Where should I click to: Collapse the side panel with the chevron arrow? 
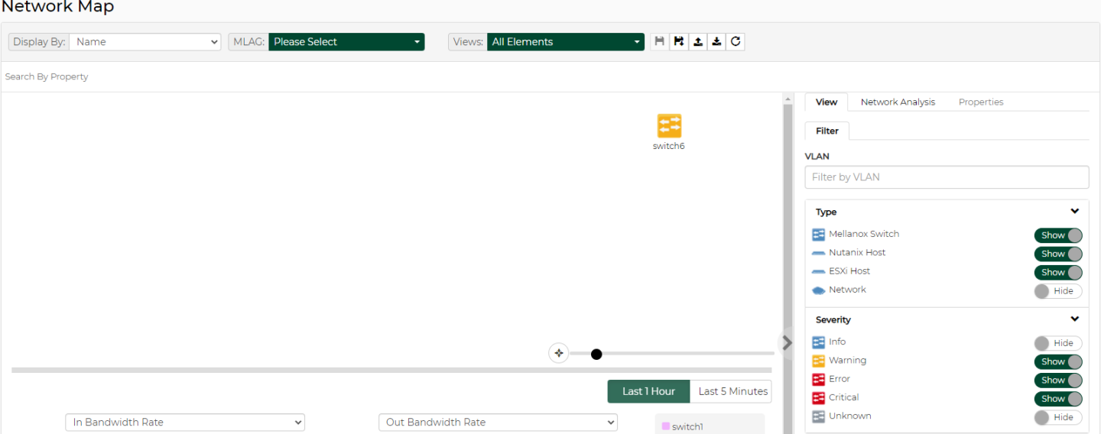(x=788, y=342)
